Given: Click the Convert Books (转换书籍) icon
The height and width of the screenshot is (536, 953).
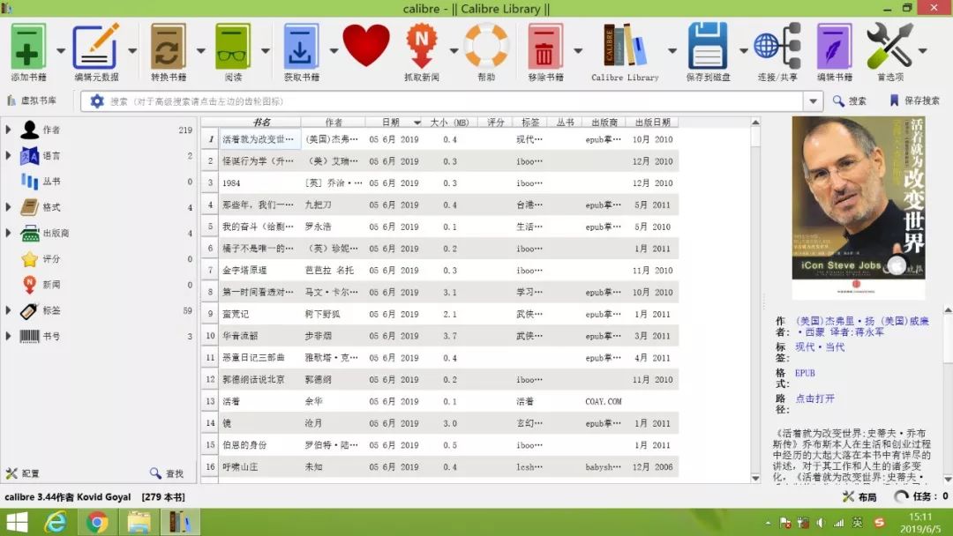Looking at the screenshot, I should (x=168, y=48).
